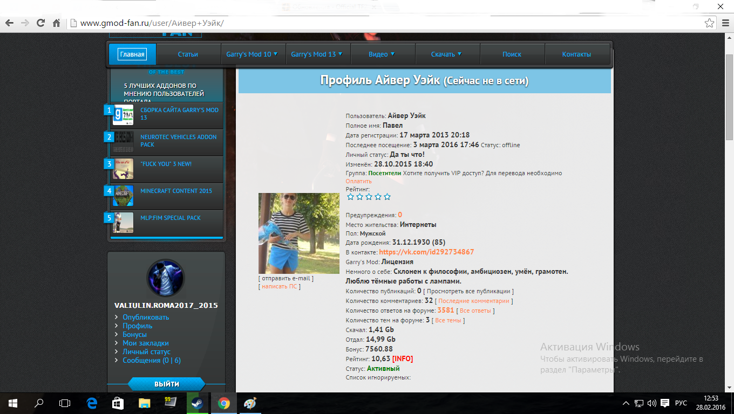Open the Windows Store taskbar icon

[x=118, y=403]
